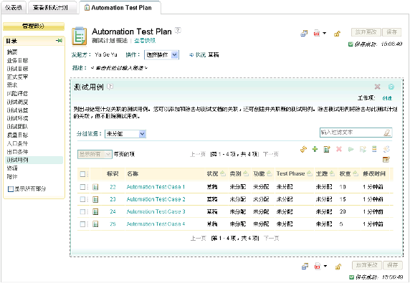Screen dimensions: 410x283
Task: Click the group icon in 状况 column header
Action: tap(223, 173)
